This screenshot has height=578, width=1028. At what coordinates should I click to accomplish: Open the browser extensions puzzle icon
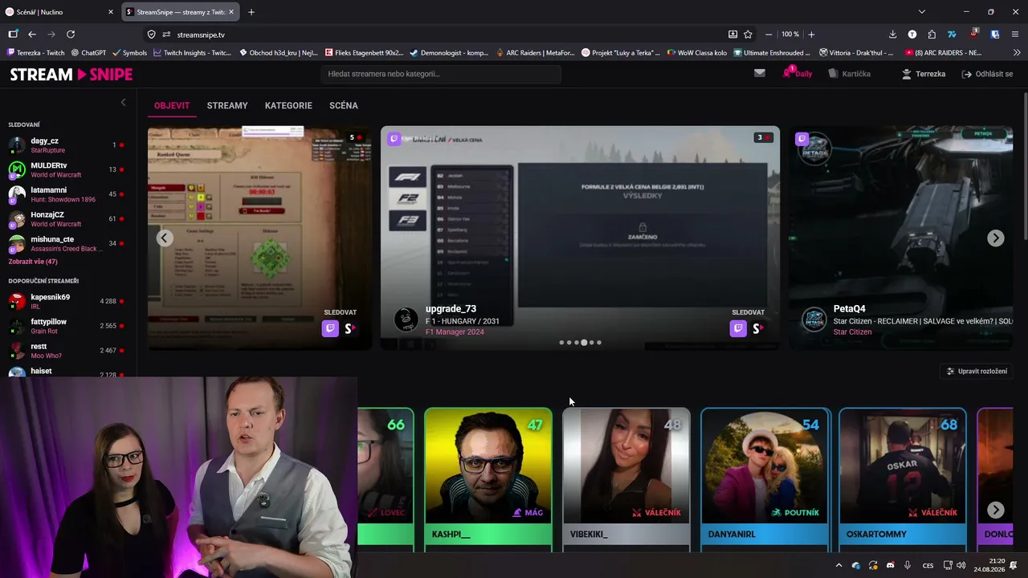(932, 35)
